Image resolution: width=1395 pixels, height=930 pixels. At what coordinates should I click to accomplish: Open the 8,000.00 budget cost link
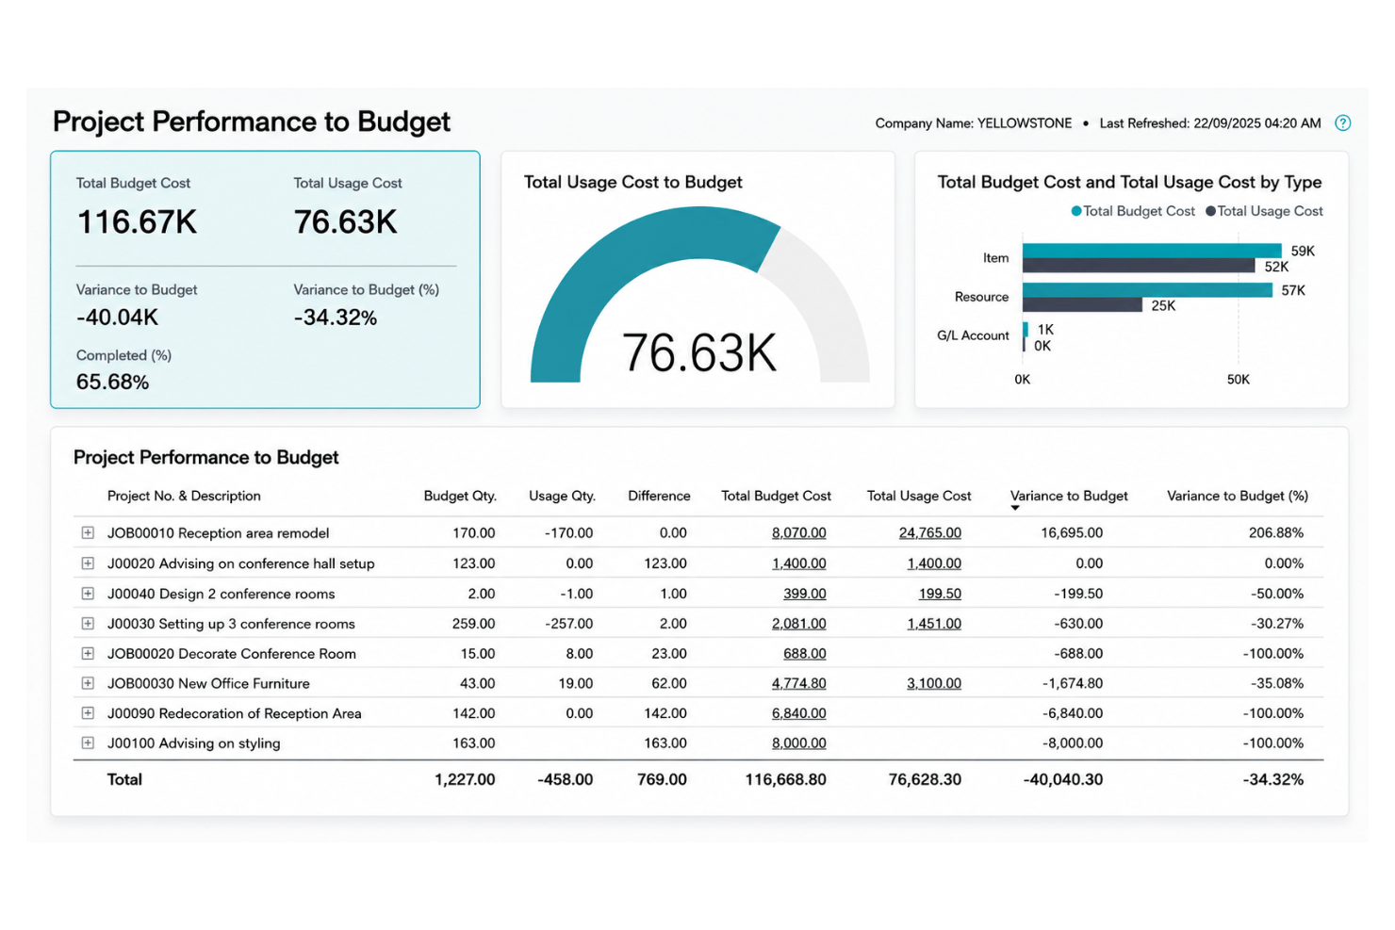click(x=798, y=743)
